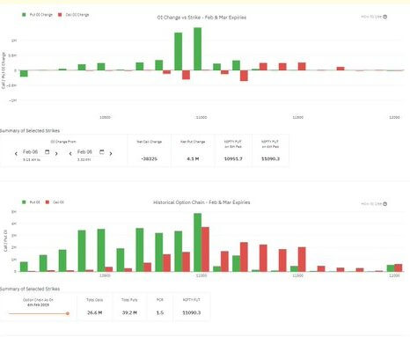This screenshot has height=337, width=410.
Task: Click the Option Chain As On slider track
Action: click(x=38, y=313)
